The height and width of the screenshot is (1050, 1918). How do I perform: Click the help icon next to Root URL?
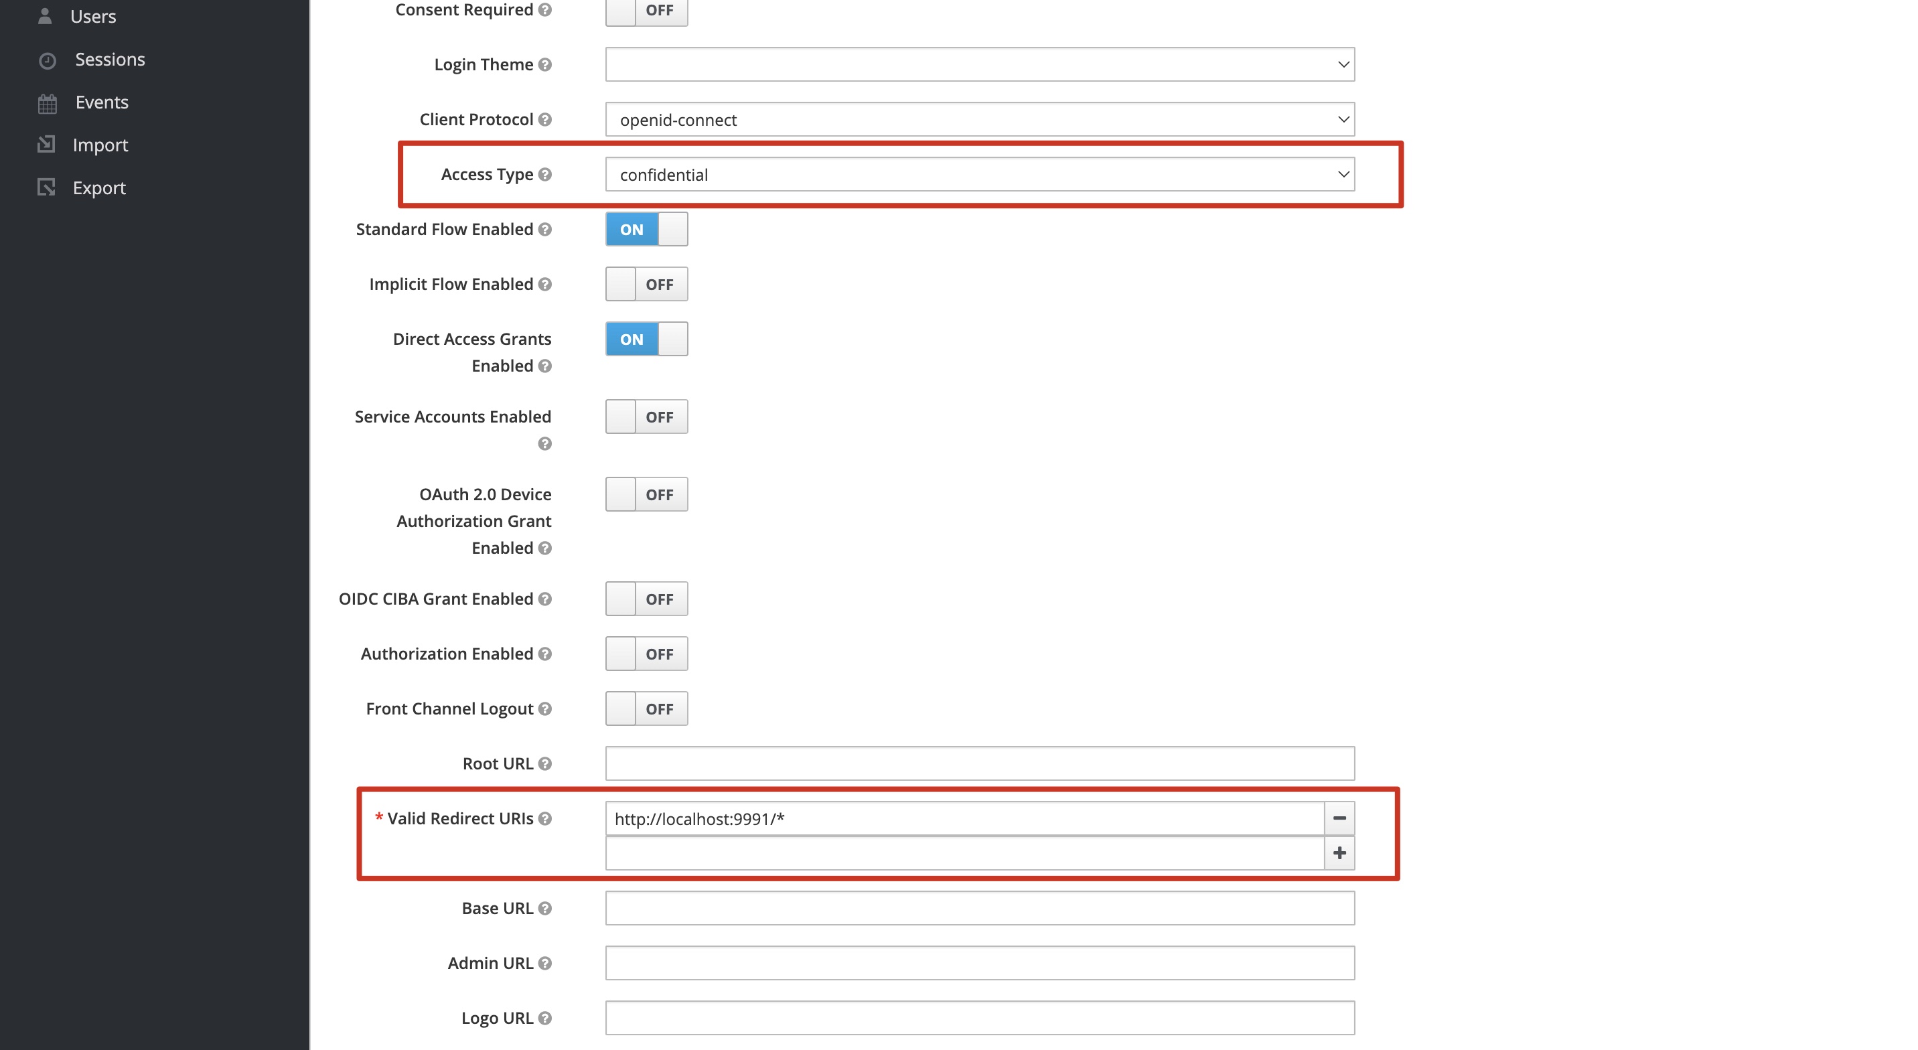point(544,763)
